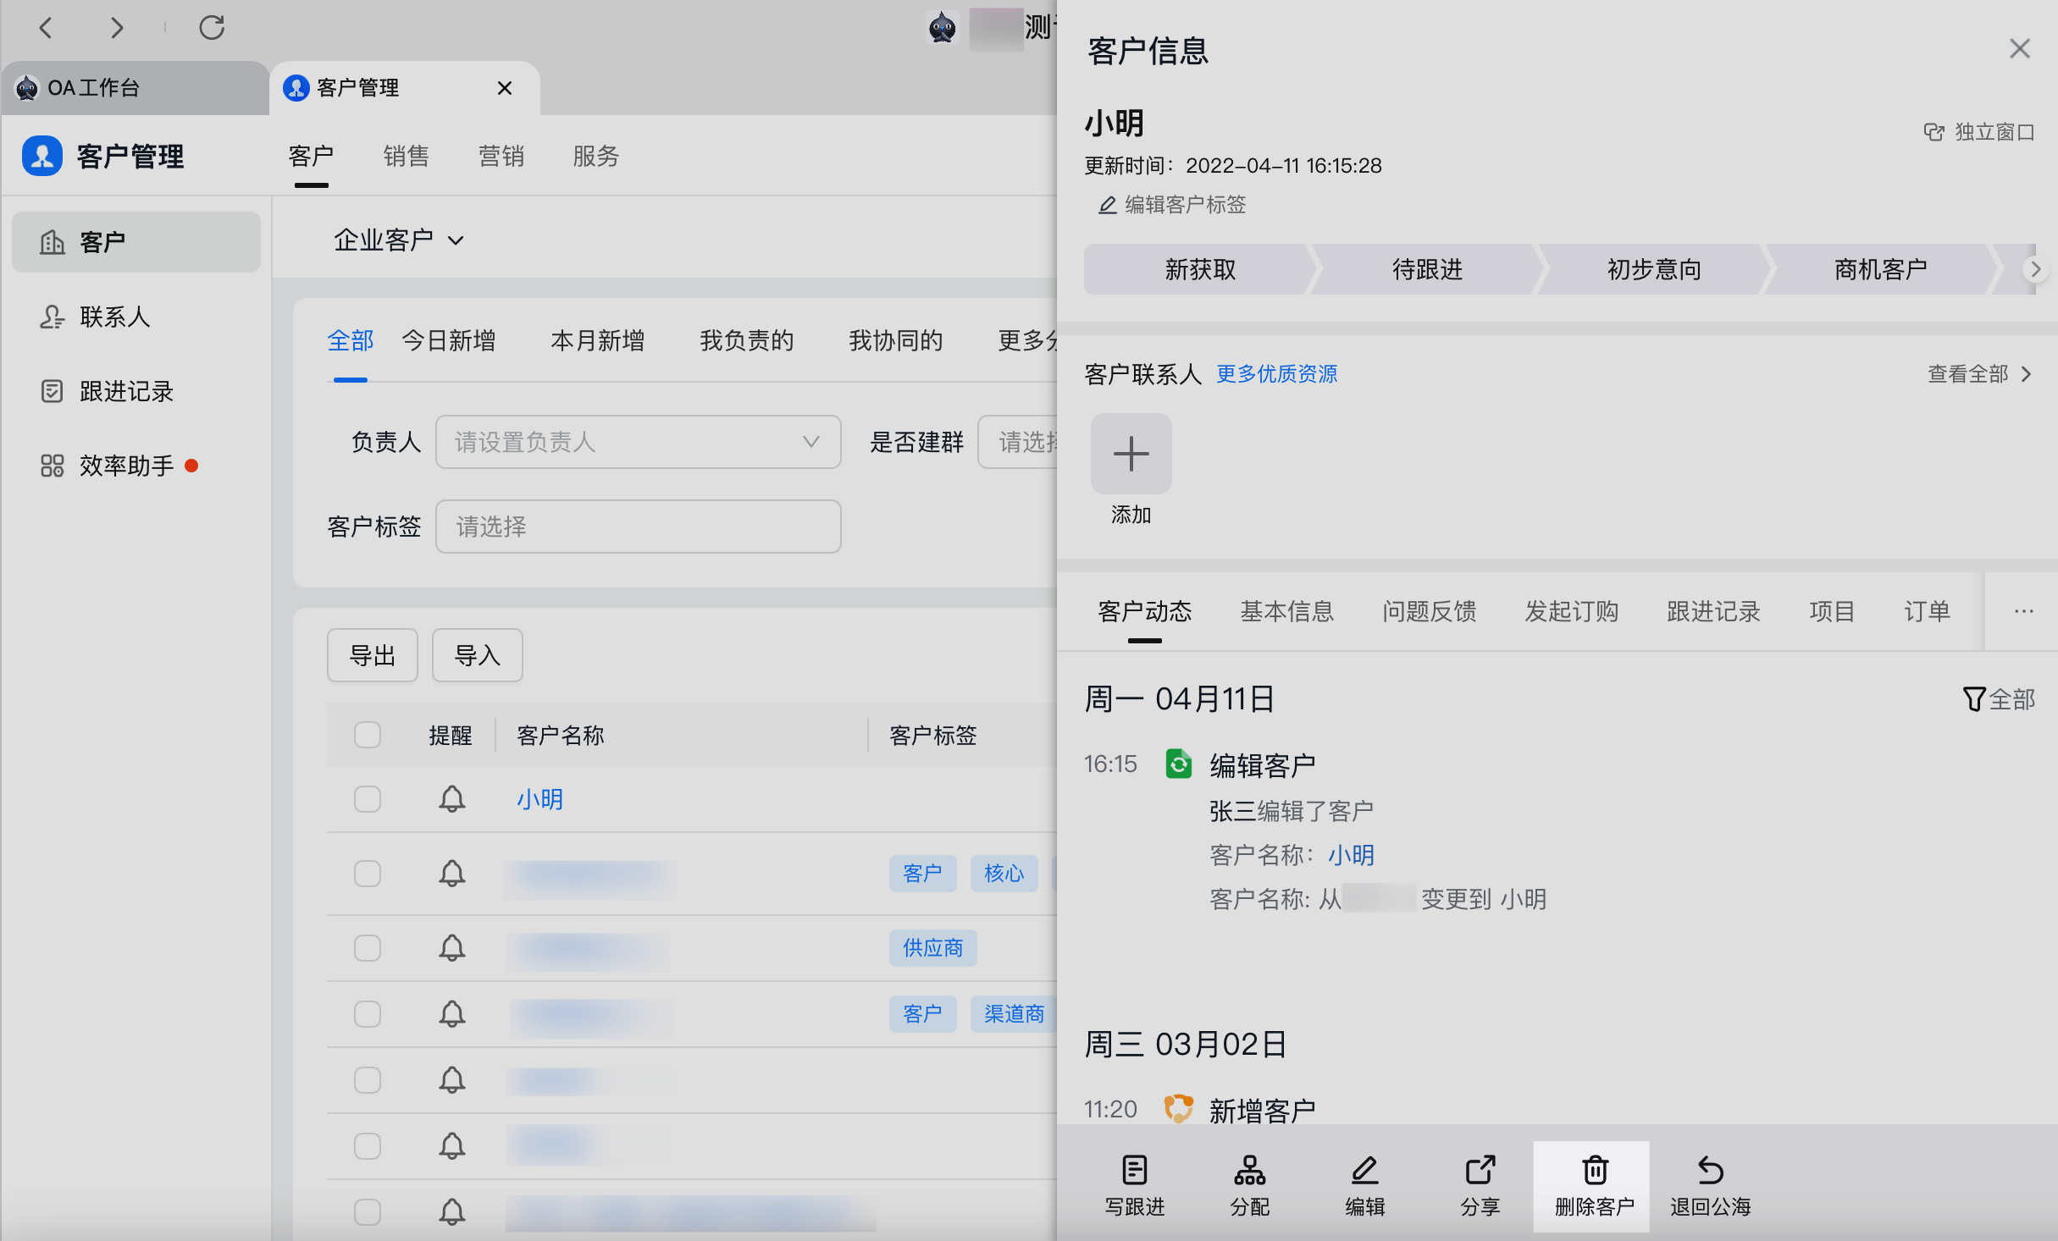Click the bell reminder icon for 小明
Viewport: 2058px width, 1241px height.
coord(451,799)
